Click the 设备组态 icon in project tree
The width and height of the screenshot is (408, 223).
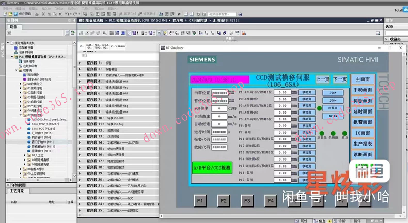pos(20,61)
